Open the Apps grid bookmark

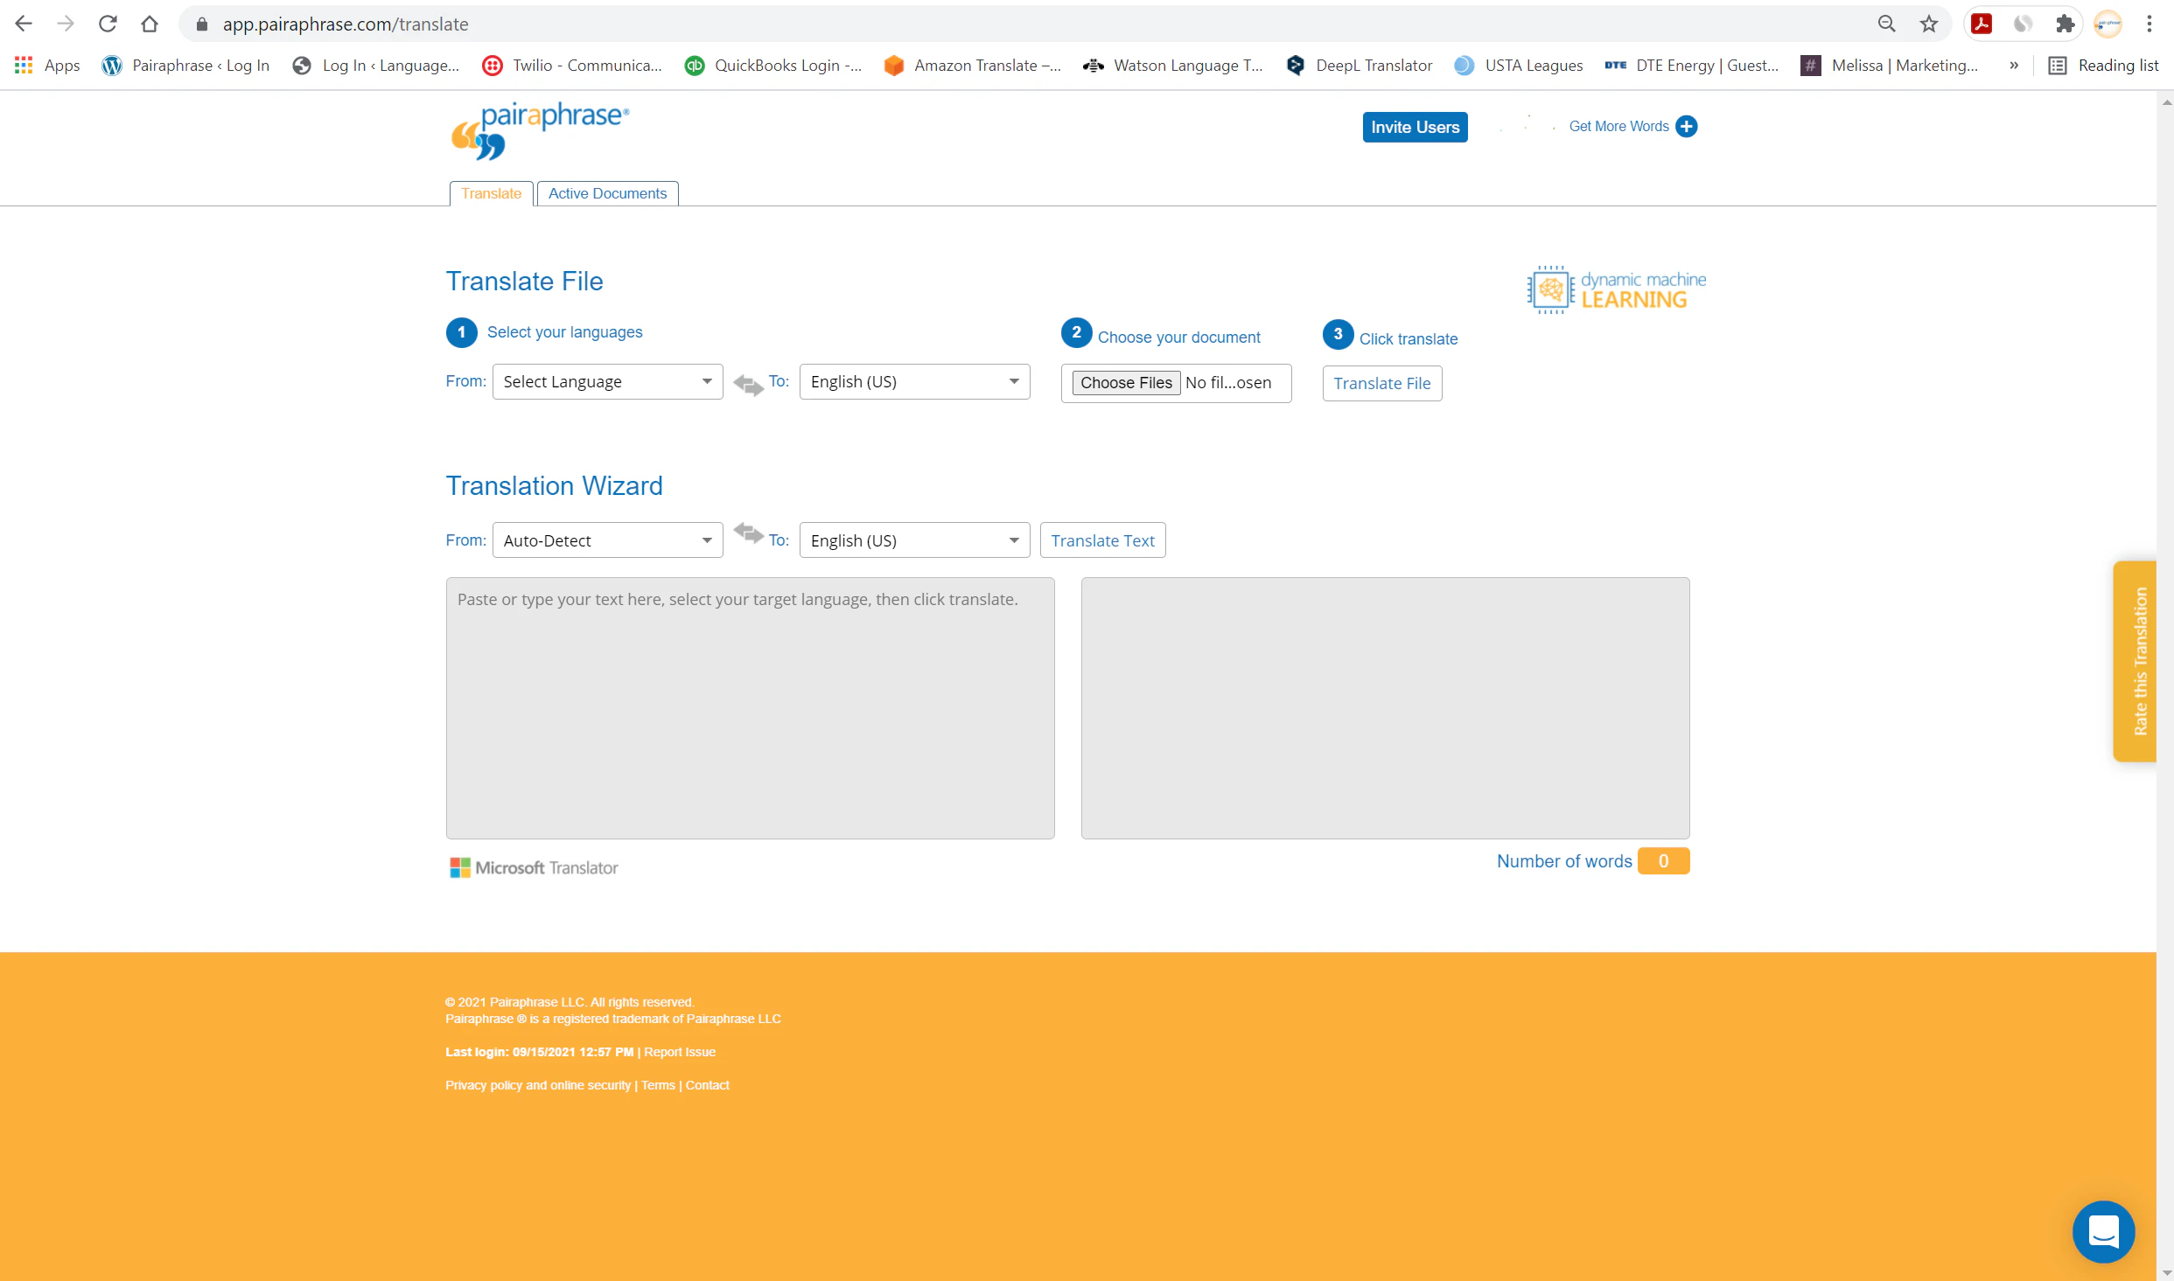pyautogui.click(x=47, y=66)
